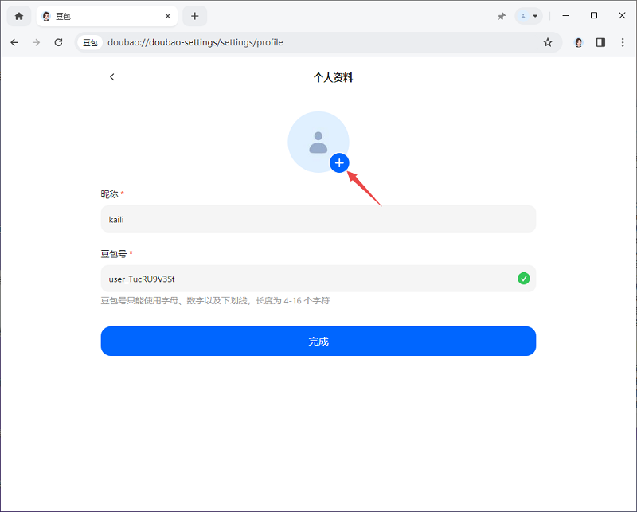Open the browser profile avatar menu
Screen dimensions: 637x512
578,42
